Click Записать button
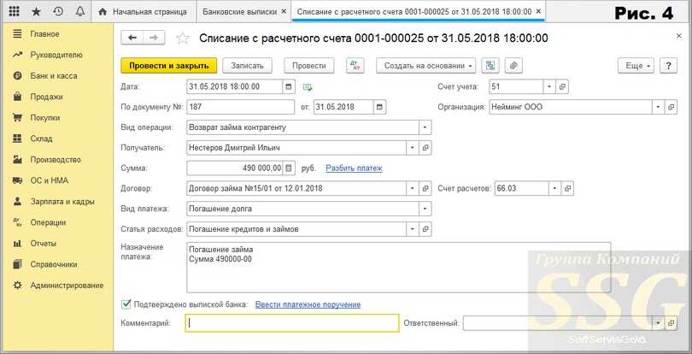The height and width of the screenshot is (354, 692). coord(247,65)
